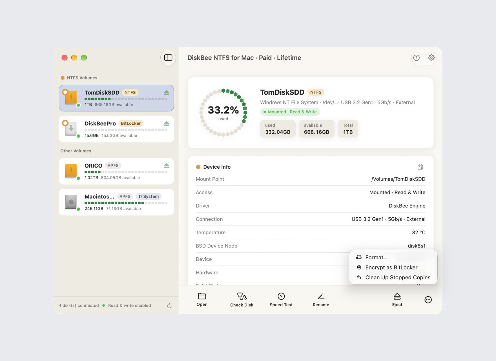
Task: Click the Read & write enabled status
Action: 129,306
